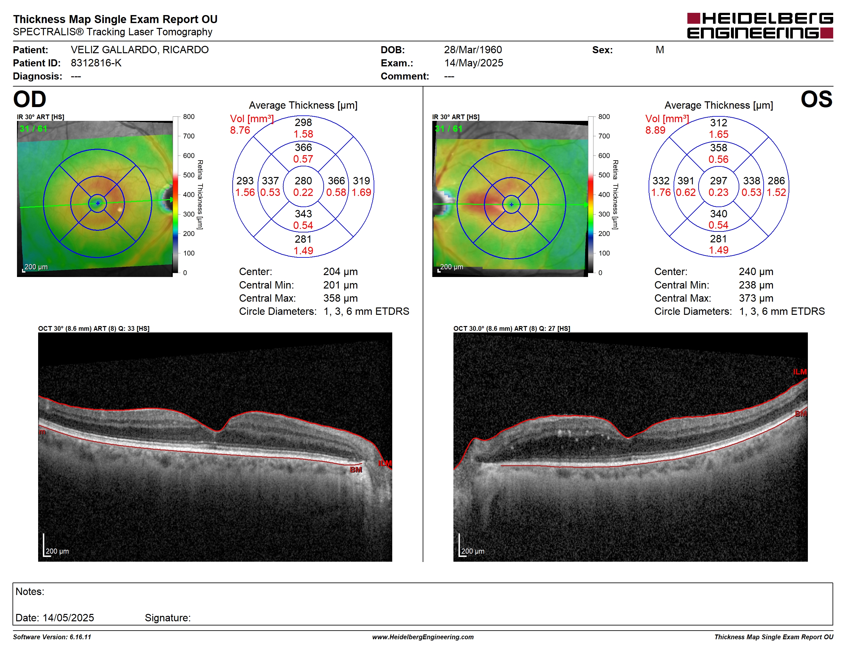Click the OS Circle Diameters ETDRS entry
The image size is (846, 654).
(740, 312)
